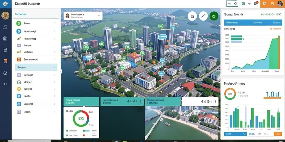Click the first grid icon in orange header
Viewport: 285px width, 142px height.
point(264,3)
